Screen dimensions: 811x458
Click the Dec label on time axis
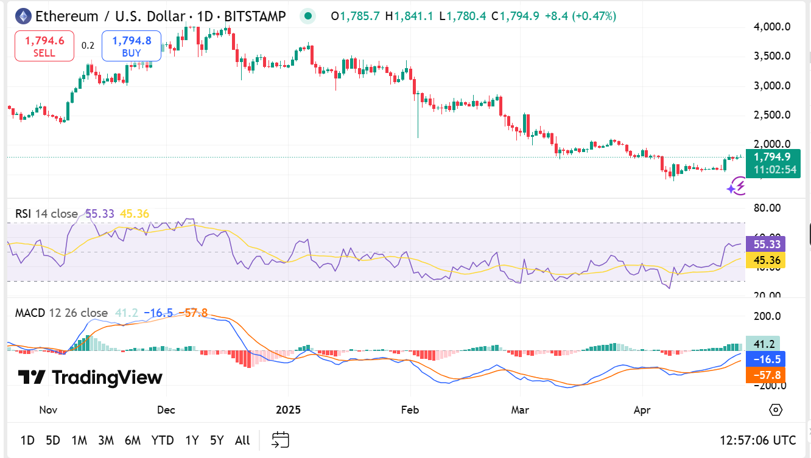click(166, 410)
